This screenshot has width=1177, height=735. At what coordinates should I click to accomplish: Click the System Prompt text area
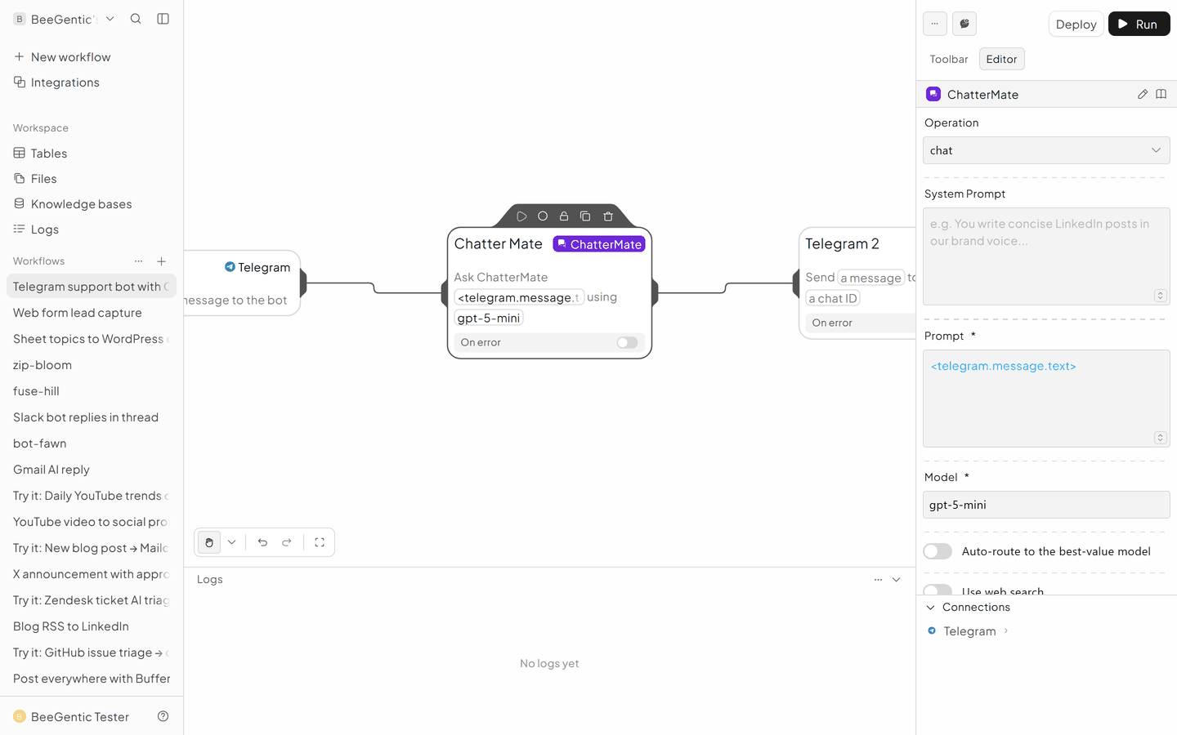1046,256
